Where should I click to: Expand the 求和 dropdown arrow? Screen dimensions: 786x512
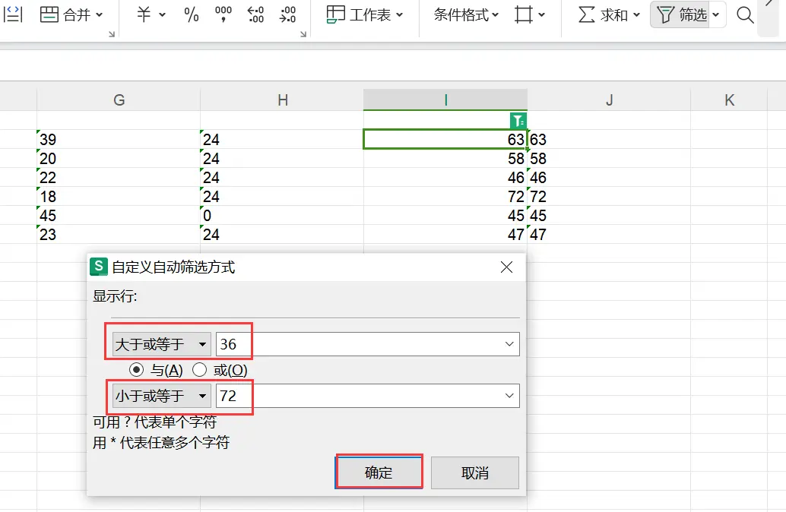click(636, 15)
